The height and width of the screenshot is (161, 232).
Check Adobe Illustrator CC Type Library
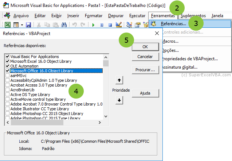(x=7, y=109)
